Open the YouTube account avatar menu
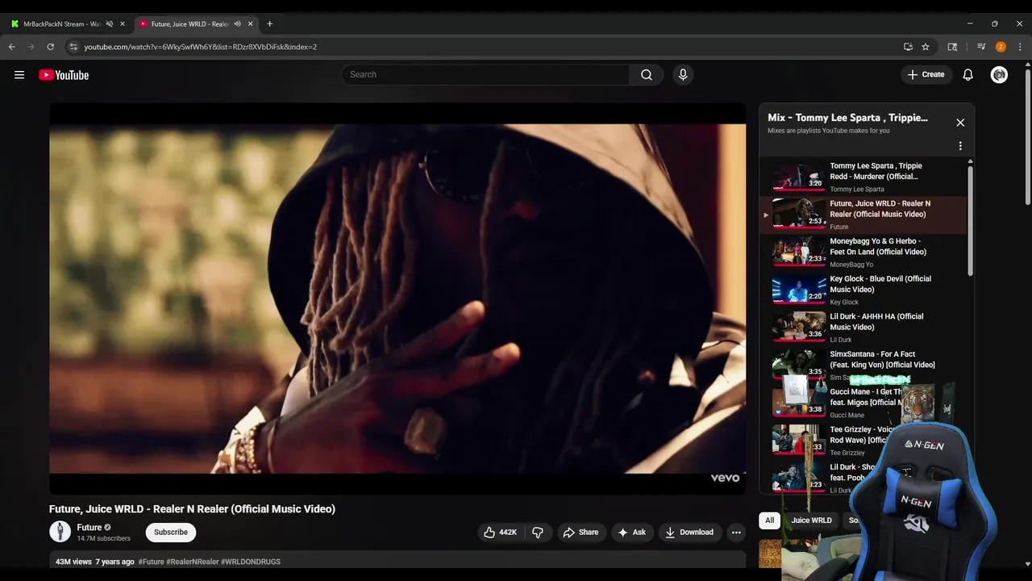 999,75
